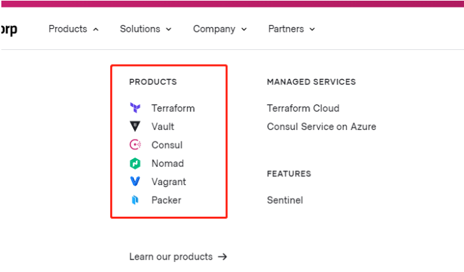Click the Packer logo icon

click(x=135, y=200)
